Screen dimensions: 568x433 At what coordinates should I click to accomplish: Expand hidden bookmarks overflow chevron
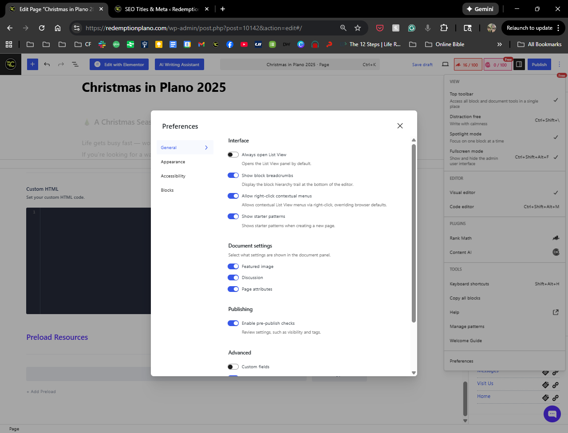pyautogui.click(x=499, y=44)
